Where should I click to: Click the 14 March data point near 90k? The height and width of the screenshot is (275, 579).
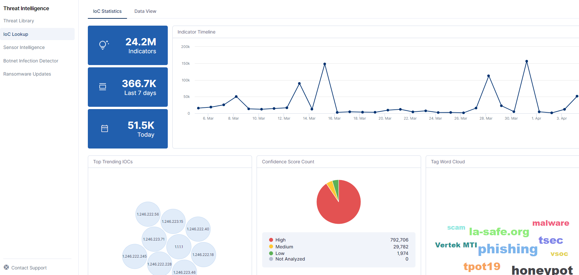pos(299,83)
